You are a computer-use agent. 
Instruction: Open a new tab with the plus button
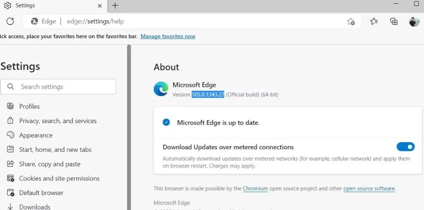[115, 5]
